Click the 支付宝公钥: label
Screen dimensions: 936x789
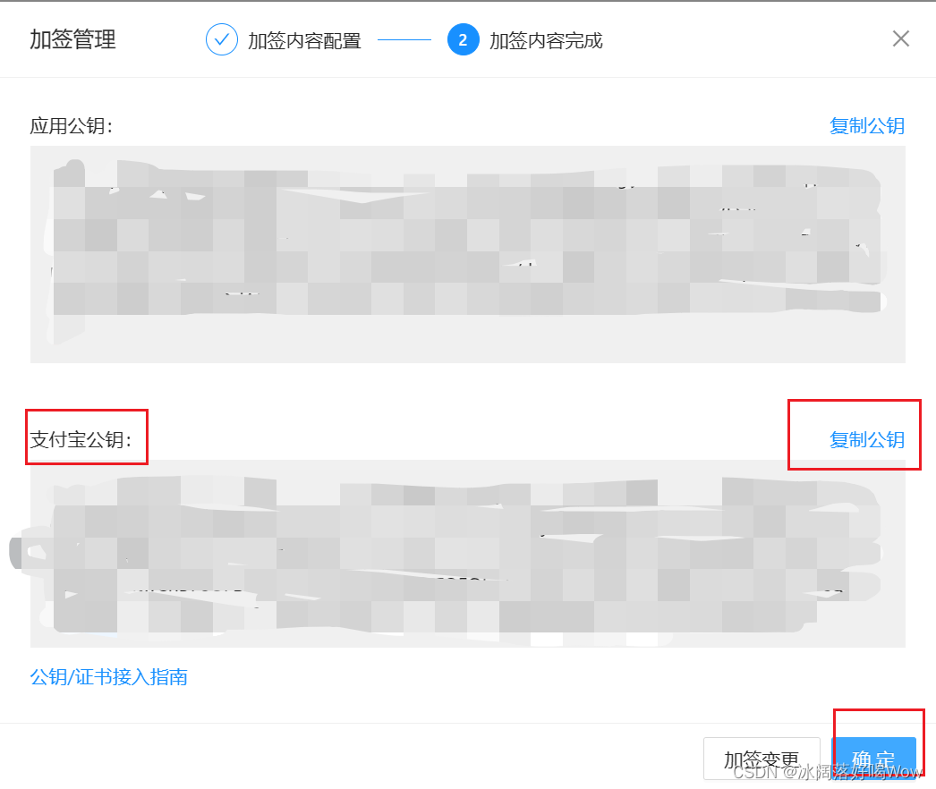coord(81,440)
